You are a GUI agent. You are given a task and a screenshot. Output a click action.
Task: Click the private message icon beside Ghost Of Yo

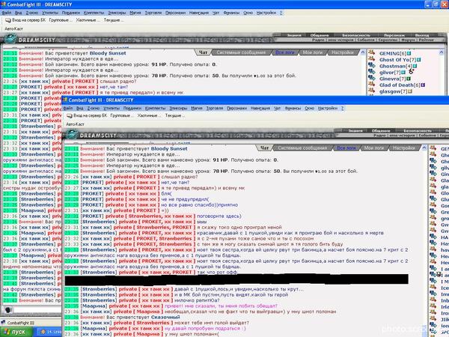click(372, 59)
